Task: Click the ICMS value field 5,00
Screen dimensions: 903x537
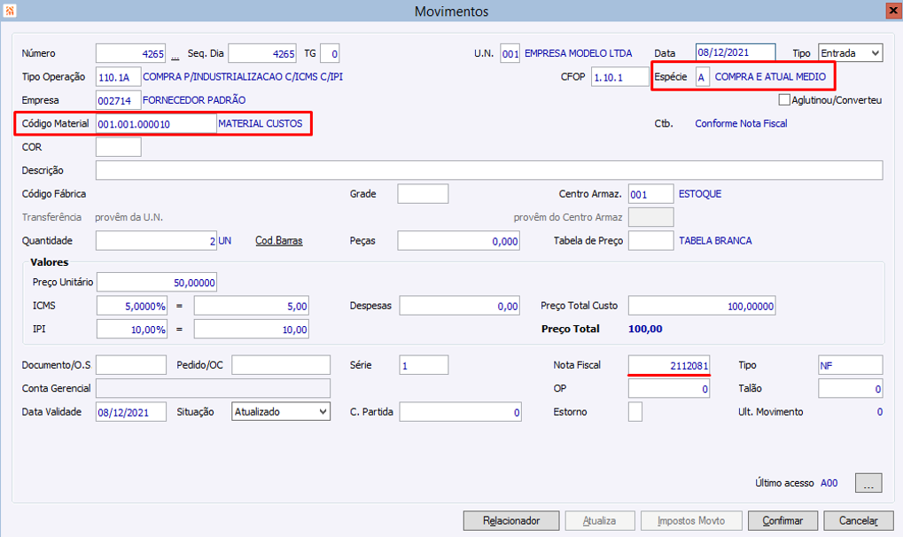Action: (251, 306)
